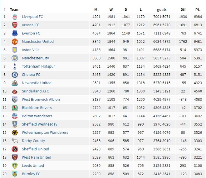This screenshot has width=206, height=178.
Task: Click the Newcastle United club crest
Action: (x=15, y=83)
